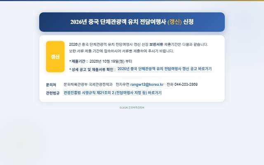The width and height of the screenshot is (264, 165).
Task: Select the phone number 044-203-2869
Action: pos(186,85)
